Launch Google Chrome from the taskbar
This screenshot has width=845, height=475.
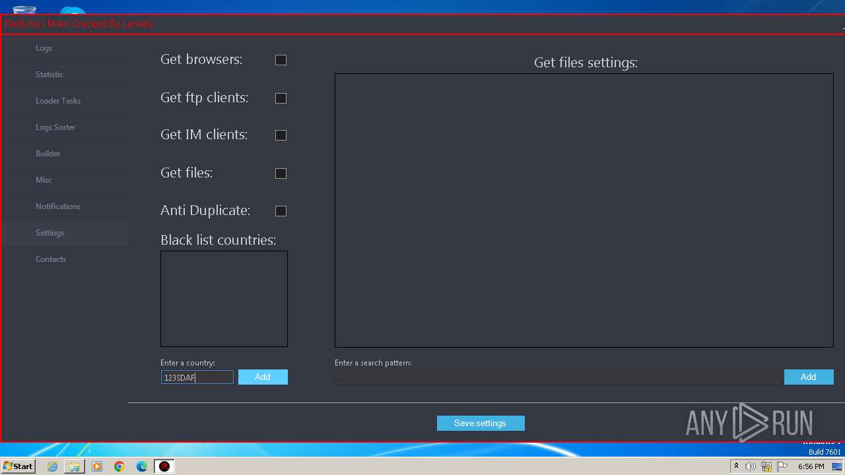pos(119,466)
